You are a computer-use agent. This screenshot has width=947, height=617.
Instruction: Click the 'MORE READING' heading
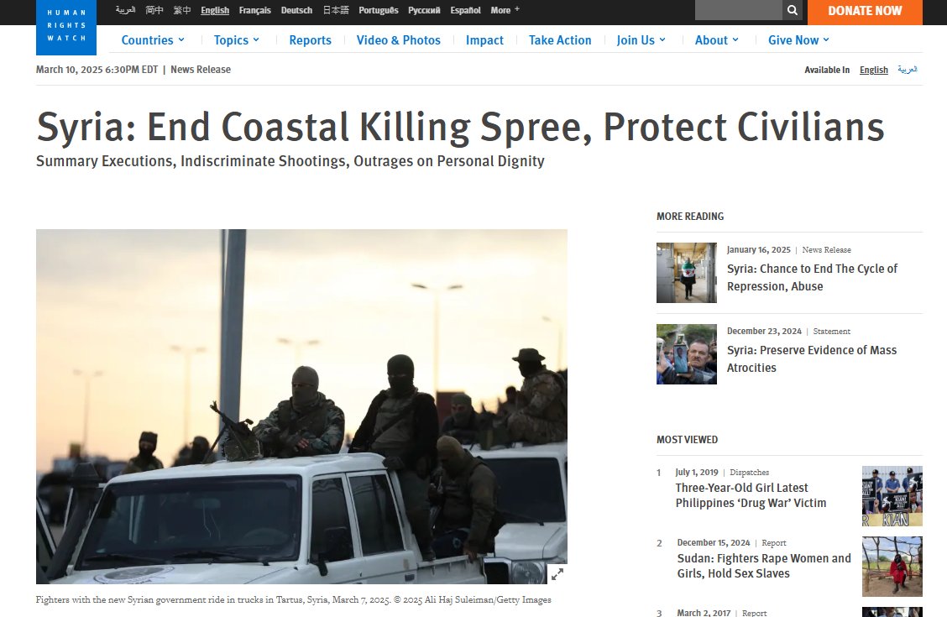point(690,216)
